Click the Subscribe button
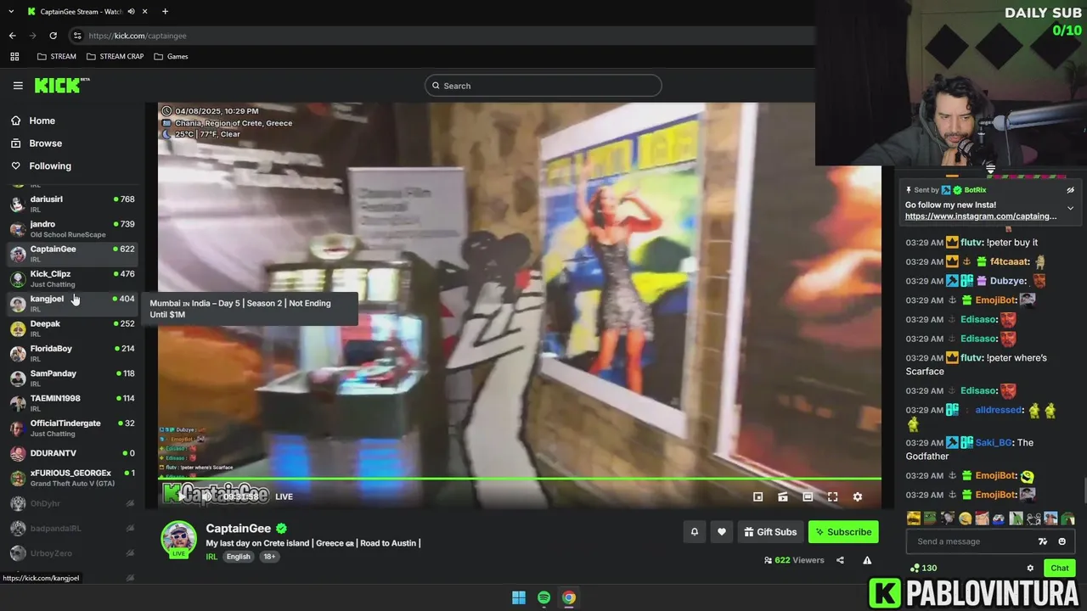Screen dimensions: 1087x611 (x=843, y=532)
